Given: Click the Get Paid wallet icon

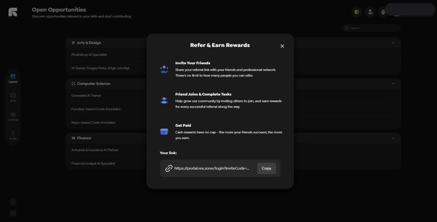Looking at the screenshot, I should point(164,132).
